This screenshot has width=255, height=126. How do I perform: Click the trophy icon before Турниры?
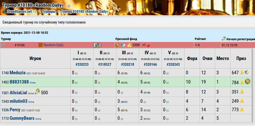39,11
